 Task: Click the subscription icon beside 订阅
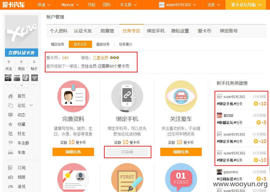coord(11,168)
